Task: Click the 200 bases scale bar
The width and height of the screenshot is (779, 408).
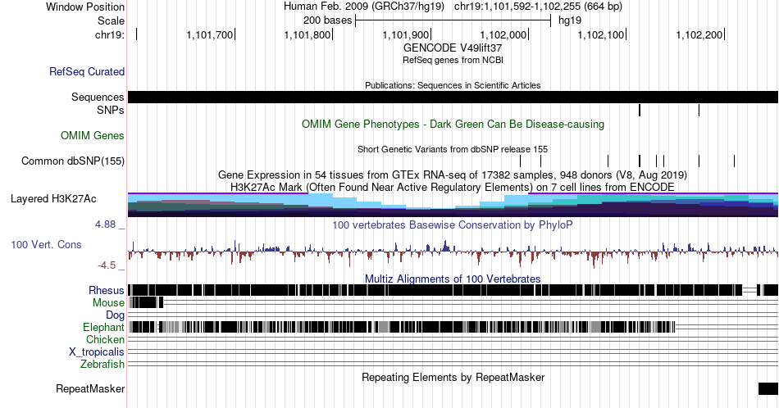Action: [453, 20]
